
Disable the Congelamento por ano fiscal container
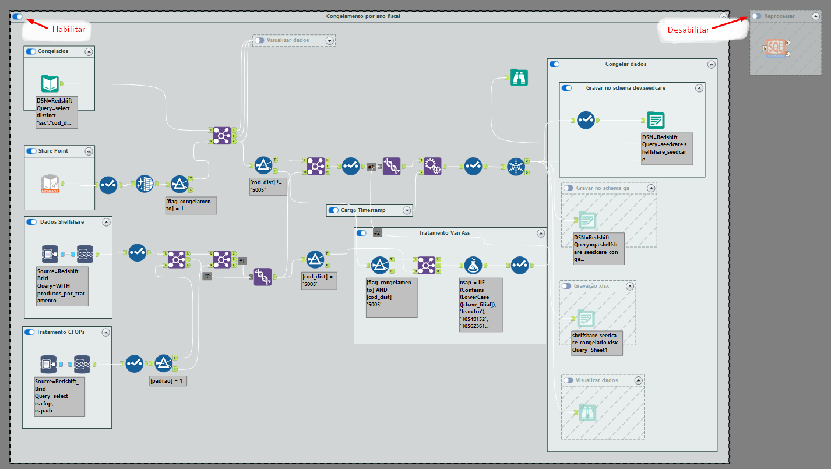pos(17,17)
